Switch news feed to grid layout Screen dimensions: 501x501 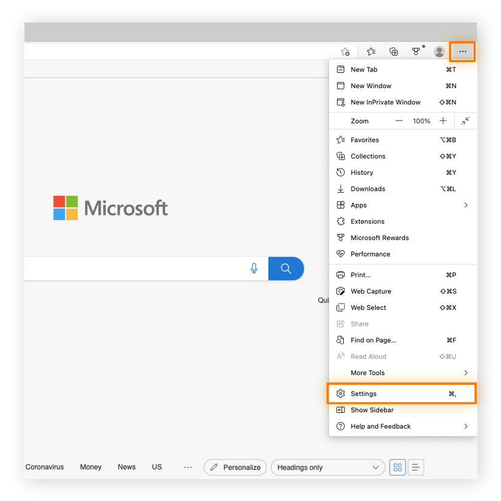point(397,467)
